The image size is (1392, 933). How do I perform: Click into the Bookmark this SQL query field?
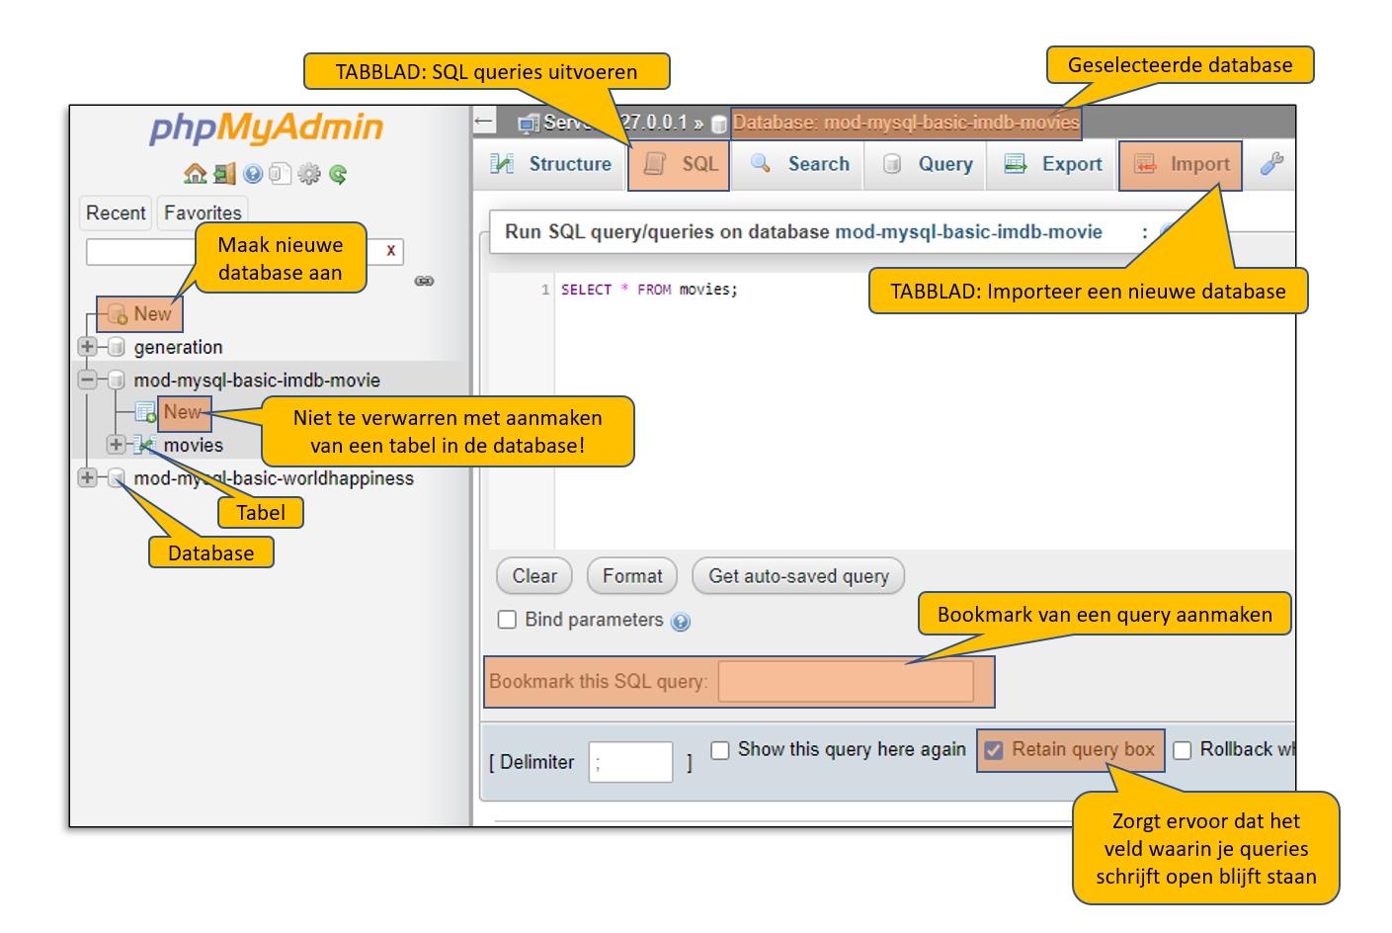pos(846,682)
